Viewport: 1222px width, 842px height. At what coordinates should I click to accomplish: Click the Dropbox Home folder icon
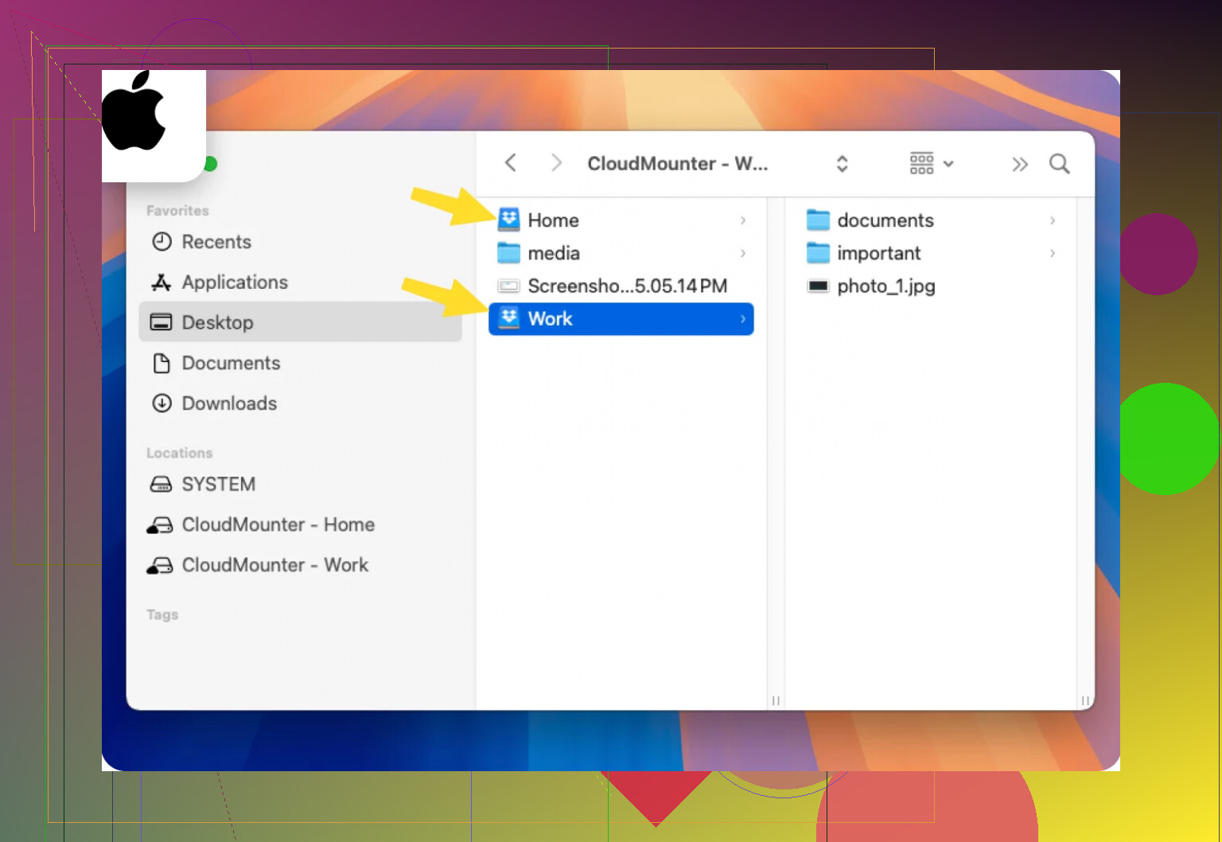pyautogui.click(x=508, y=220)
